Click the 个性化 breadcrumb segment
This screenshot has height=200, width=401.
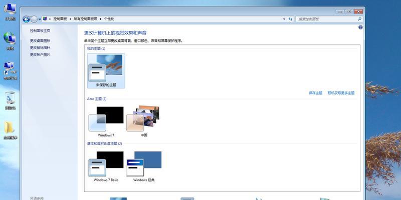[109, 19]
